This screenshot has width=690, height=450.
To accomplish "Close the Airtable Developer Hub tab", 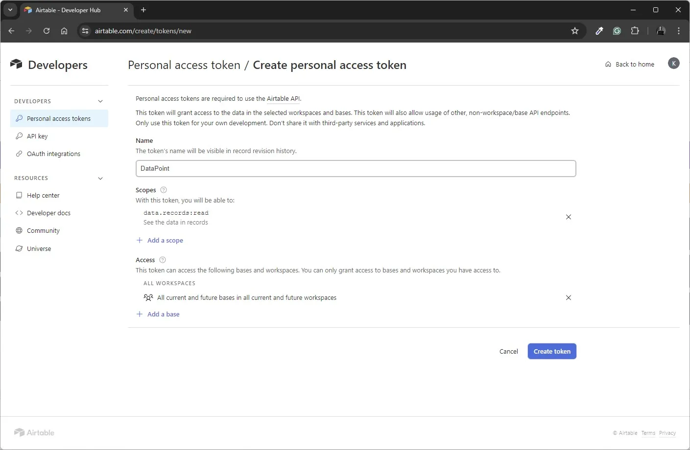I will pos(126,10).
